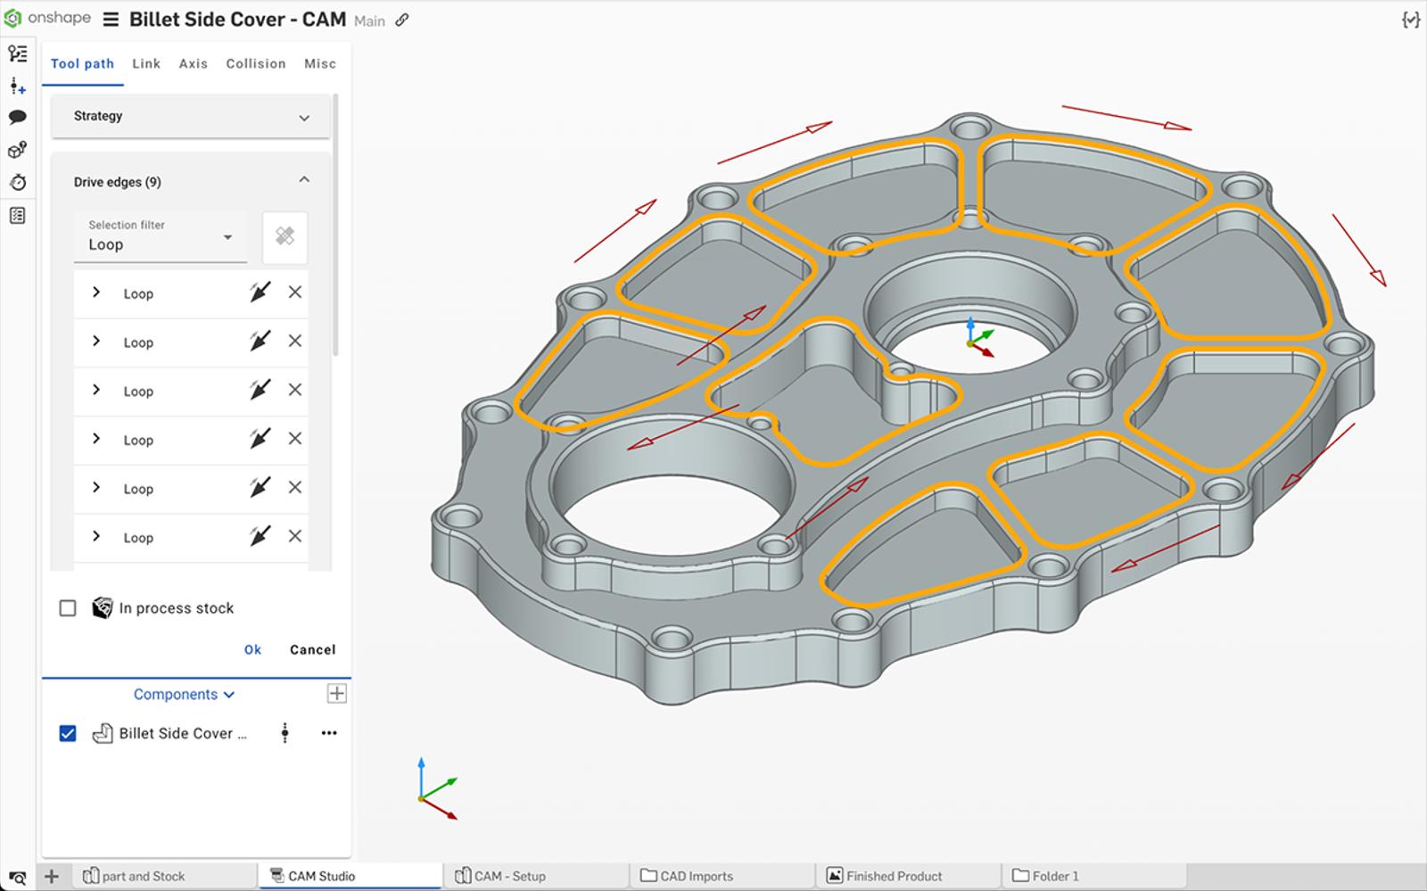Image resolution: width=1427 pixels, height=891 pixels.
Task: Expand the third Loop entry
Action: pos(96,391)
